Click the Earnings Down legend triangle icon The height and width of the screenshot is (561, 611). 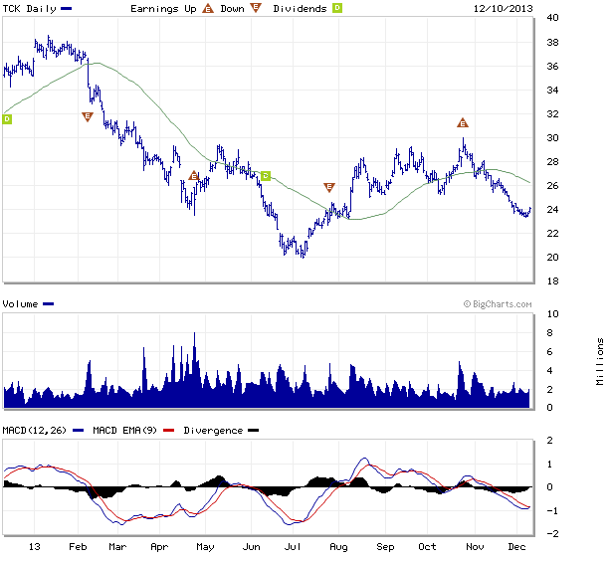pos(256,8)
